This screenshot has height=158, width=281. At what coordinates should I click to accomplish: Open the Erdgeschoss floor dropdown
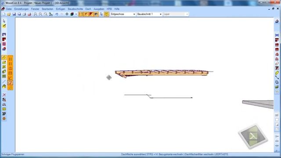[x=123, y=14]
